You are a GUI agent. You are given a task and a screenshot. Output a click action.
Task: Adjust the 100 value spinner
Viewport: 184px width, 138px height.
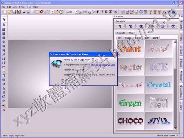coord(94,12)
